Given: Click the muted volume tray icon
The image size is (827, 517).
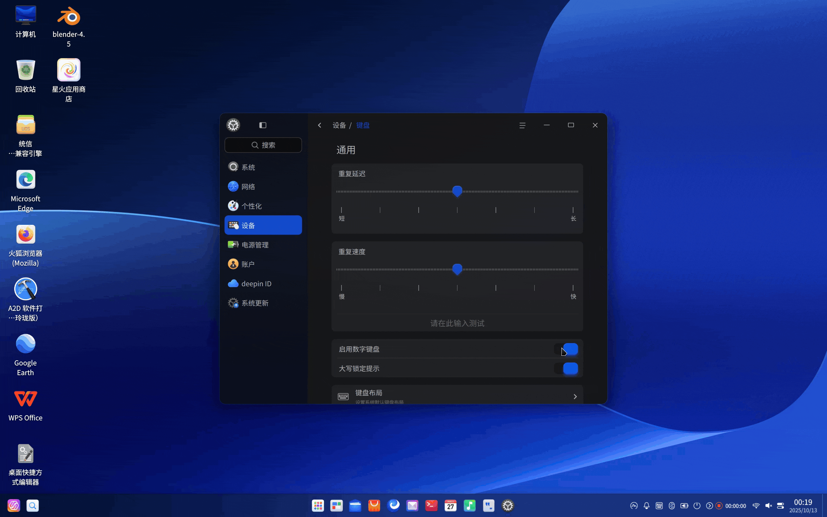Looking at the screenshot, I should point(769,506).
